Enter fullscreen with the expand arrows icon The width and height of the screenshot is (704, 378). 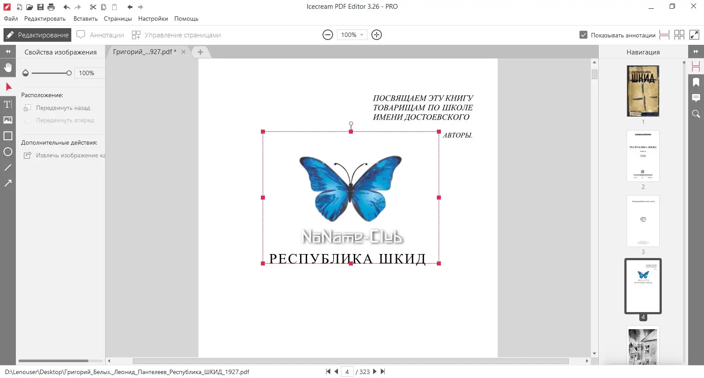(694, 35)
